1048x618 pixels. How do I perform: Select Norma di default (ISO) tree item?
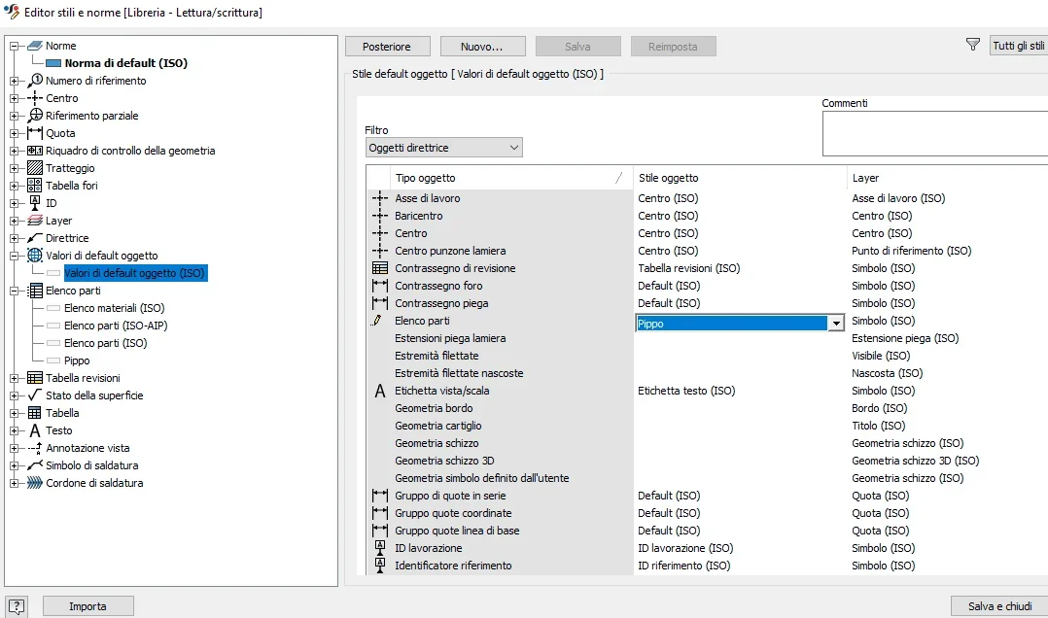coord(125,63)
